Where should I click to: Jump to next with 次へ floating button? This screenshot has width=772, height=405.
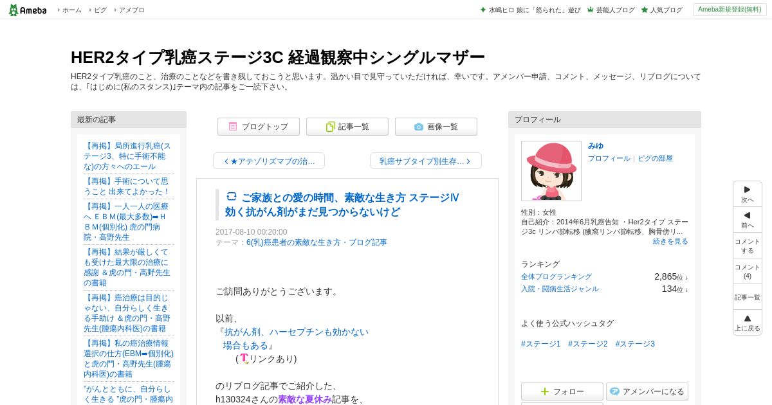[748, 194]
